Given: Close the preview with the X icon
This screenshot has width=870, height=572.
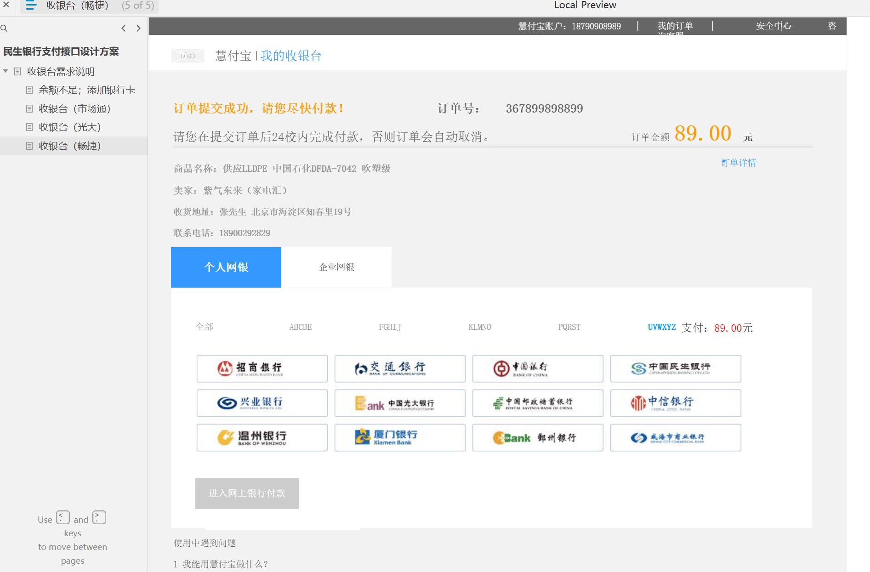Looking at the screenshot, I should point(6,5).
